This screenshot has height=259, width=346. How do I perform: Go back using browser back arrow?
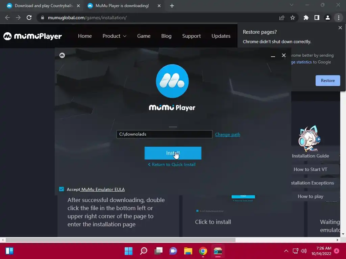tap(7, 18)
